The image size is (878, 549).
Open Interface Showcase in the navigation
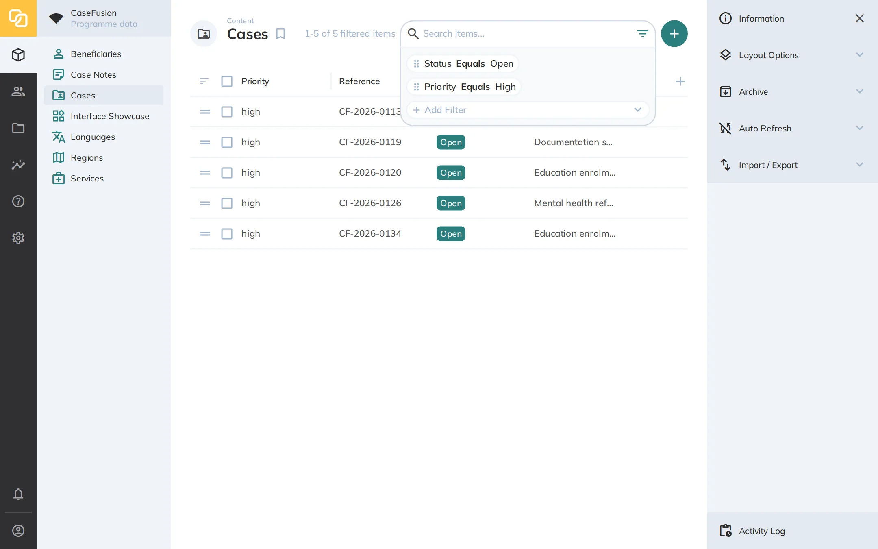click(x=104, y=116)
